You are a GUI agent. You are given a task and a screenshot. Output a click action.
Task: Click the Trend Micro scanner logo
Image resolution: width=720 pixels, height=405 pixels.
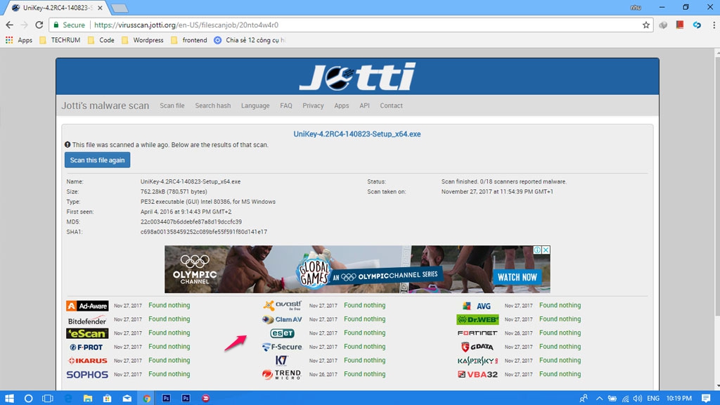click(282, 375)
